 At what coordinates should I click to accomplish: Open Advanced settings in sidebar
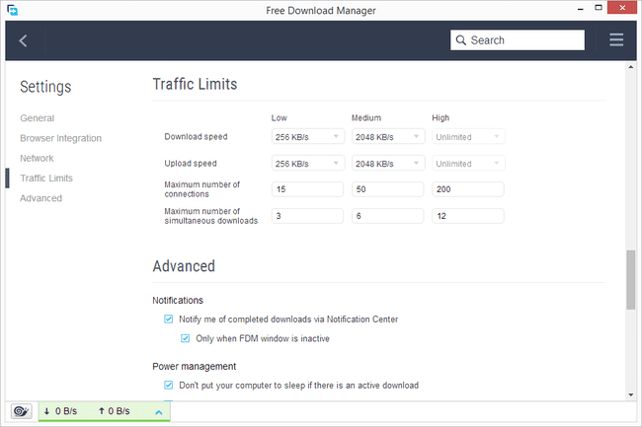click(40, 198)
